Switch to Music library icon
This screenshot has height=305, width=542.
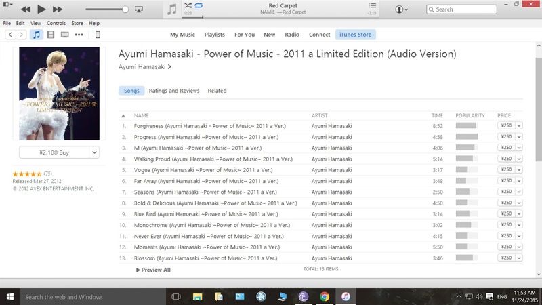tap(37, 35)
